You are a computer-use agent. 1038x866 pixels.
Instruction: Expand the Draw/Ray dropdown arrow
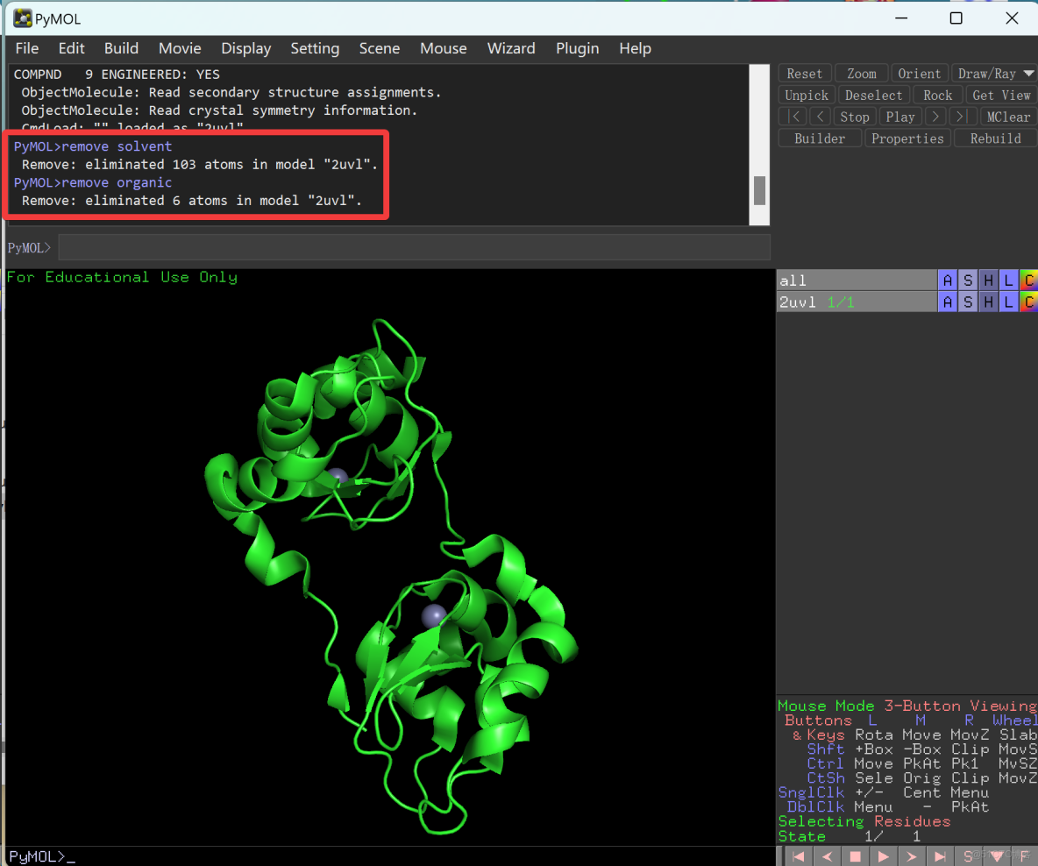(1028, 73)
